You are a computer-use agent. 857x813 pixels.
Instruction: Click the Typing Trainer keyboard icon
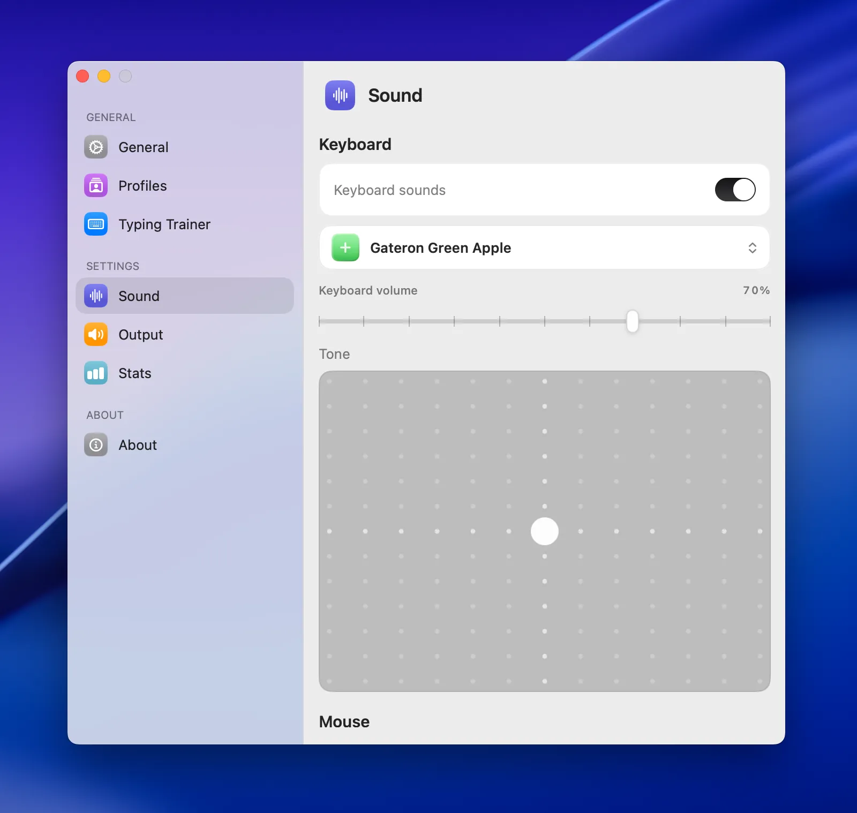click(x=96, y=224)
